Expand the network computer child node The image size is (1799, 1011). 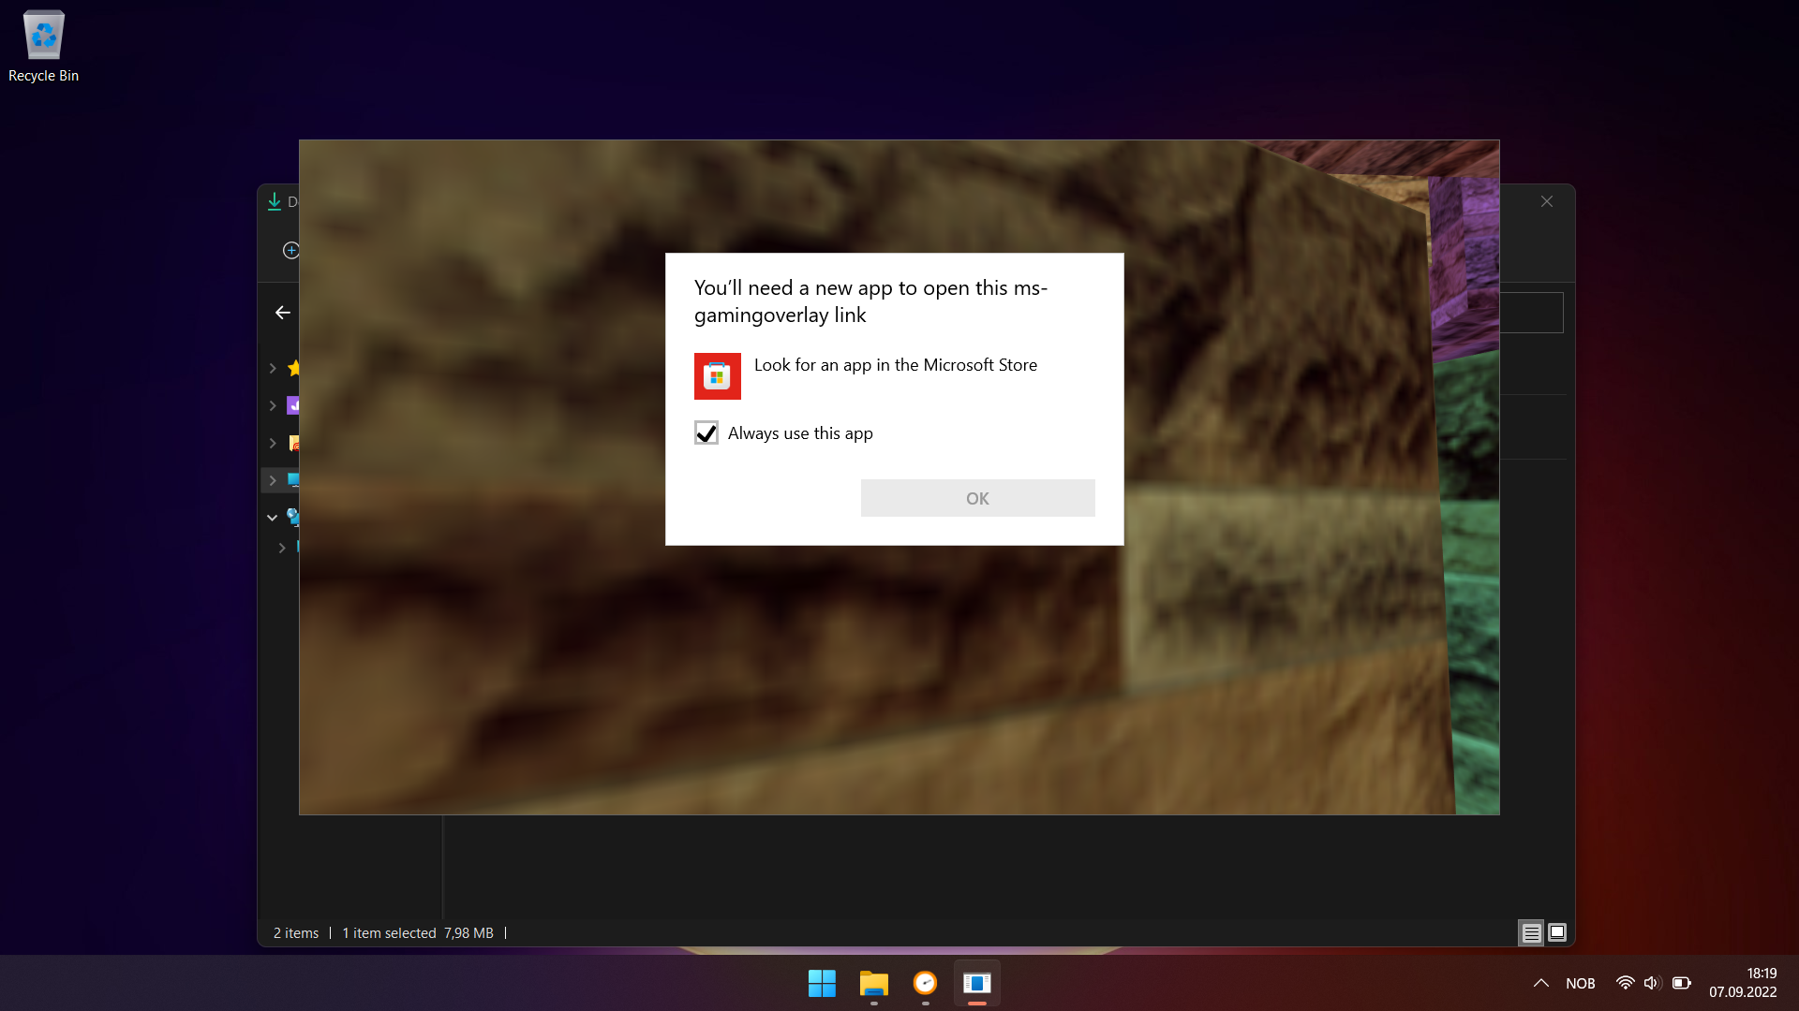pos(282,548)
